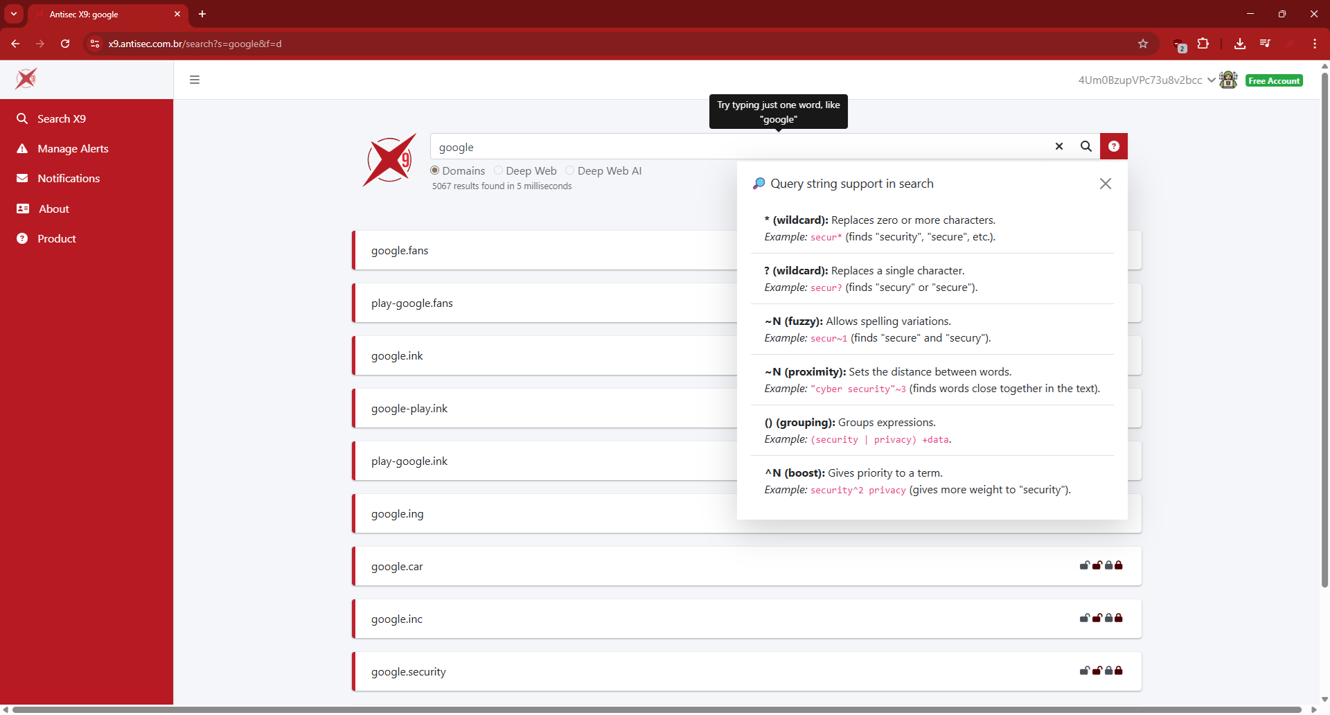Bookmark this page with the star icon
This screenshot has height=715, width=1330.
click(x=1143, y=44)
